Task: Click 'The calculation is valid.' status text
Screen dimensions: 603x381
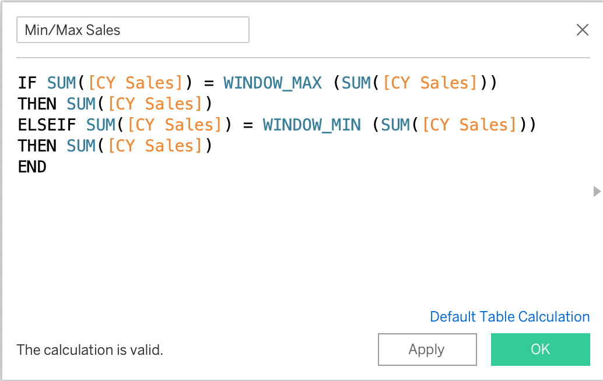Action: (90, 350)
